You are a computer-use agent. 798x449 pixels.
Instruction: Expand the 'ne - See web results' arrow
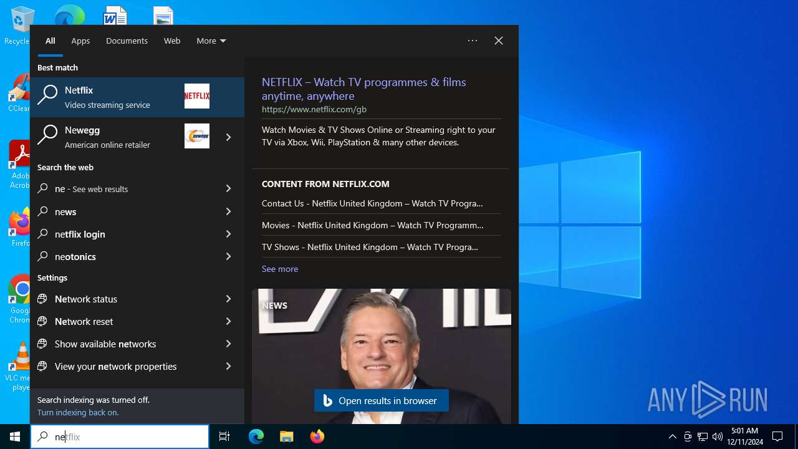229,188
